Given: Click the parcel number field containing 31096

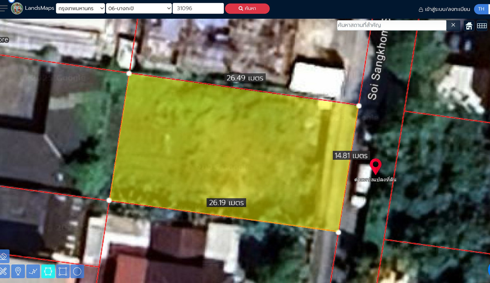Looking at the screenshot, I should coord(198,8).
